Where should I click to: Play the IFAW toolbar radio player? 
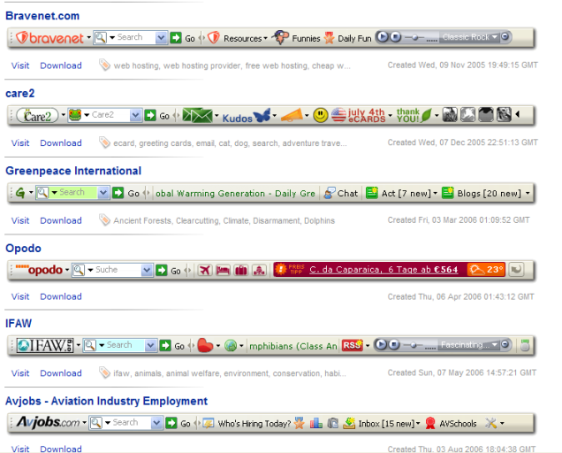coord(381,344)
